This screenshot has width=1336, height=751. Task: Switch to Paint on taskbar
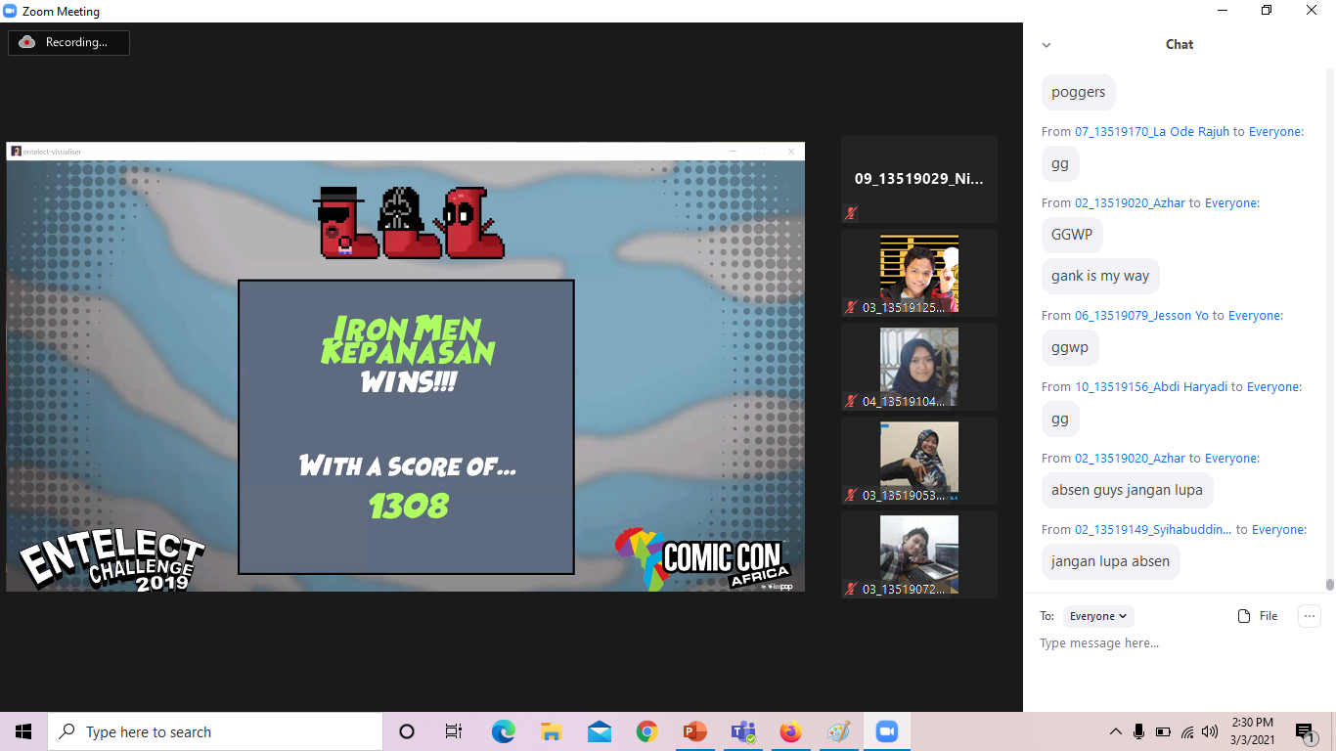(x=839, y=731)
